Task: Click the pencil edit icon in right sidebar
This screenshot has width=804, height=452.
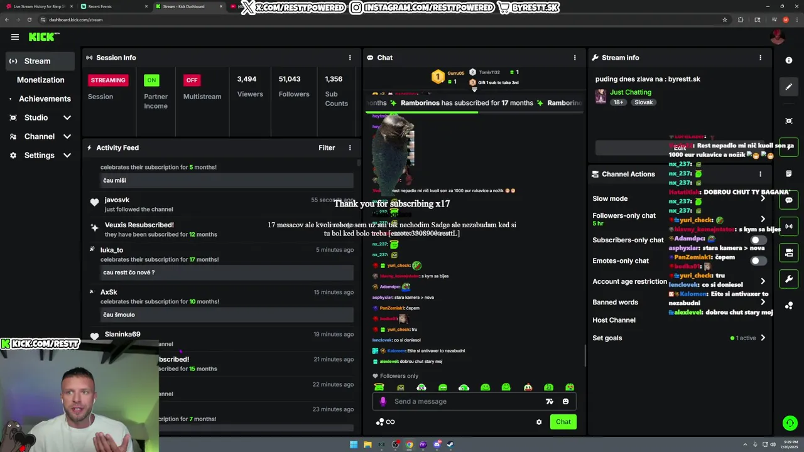Action: (x=789, y=87)
